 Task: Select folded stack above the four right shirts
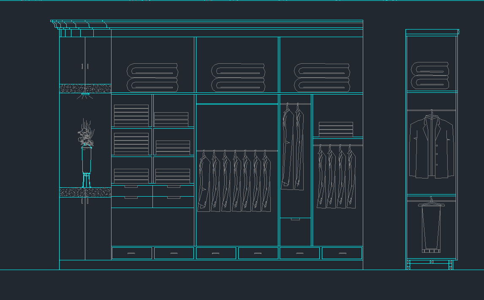pyautogui.click(x=336, y=129)
